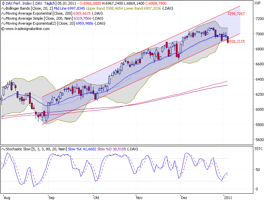267x200 pixels.
Task: Select the Moving Average Exponential [Close, 200] icon
Action: point(4,13)
